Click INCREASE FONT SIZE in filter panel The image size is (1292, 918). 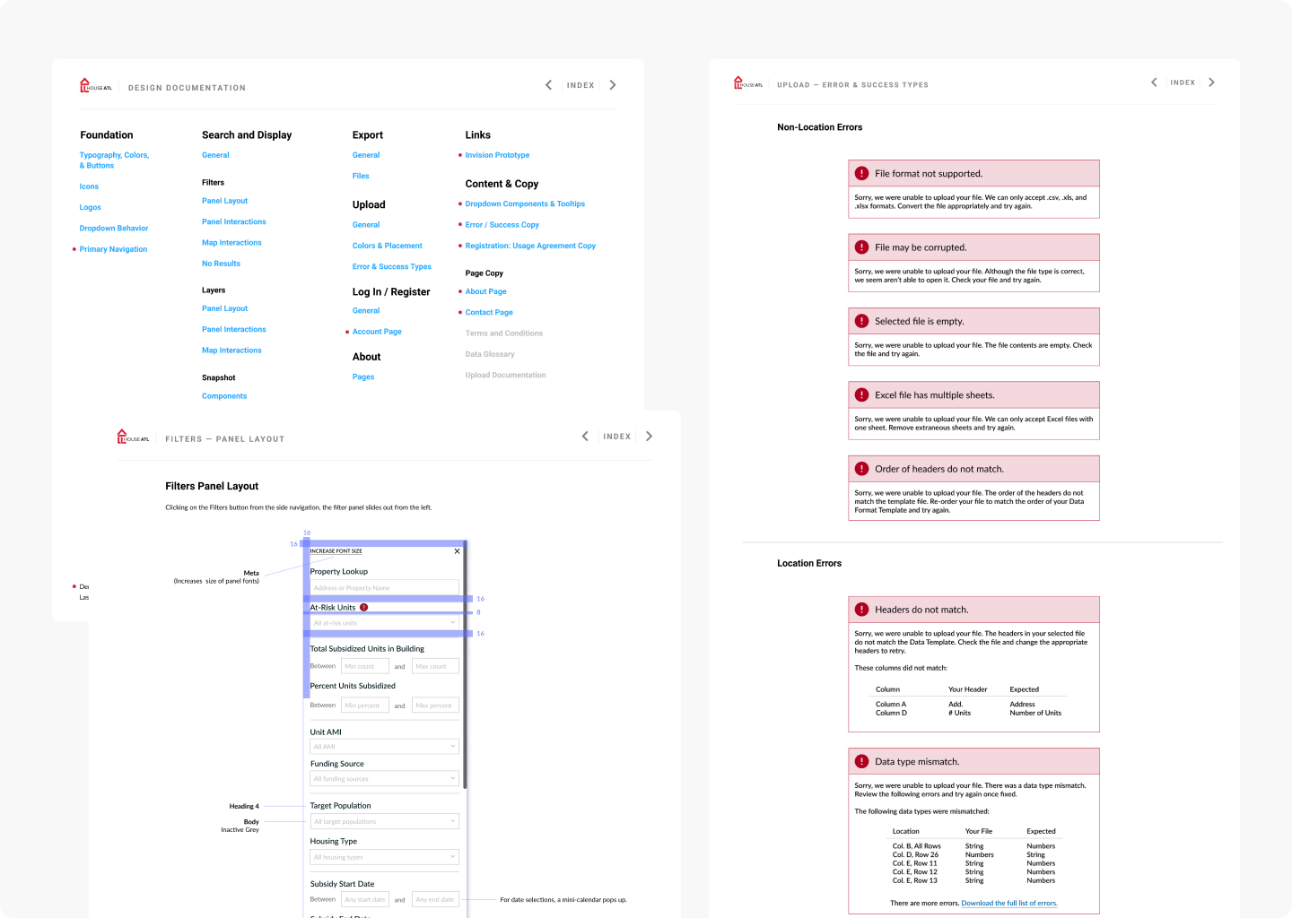click(x=336, y=551)
